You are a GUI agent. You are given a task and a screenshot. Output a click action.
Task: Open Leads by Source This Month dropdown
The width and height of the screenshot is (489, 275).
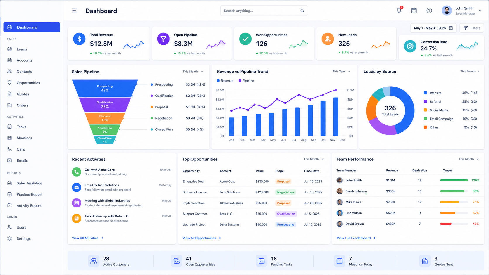[x=470, y=71]
